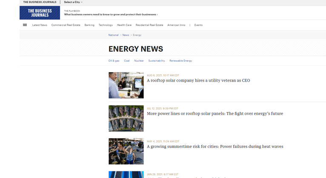Open Commercial Real Estate section

point(66,25)
